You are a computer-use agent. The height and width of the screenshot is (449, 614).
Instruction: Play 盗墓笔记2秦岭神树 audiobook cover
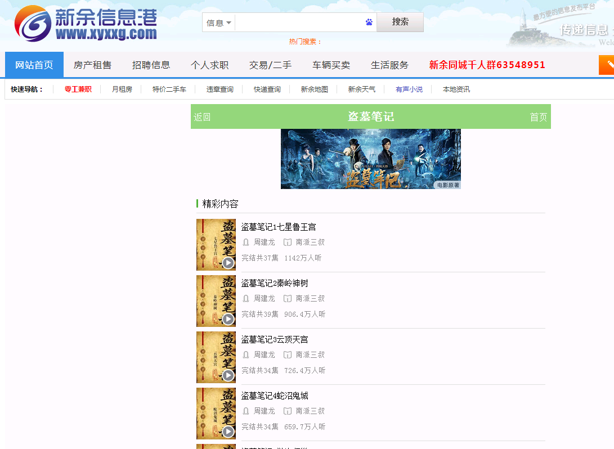[x=216, y=301]
